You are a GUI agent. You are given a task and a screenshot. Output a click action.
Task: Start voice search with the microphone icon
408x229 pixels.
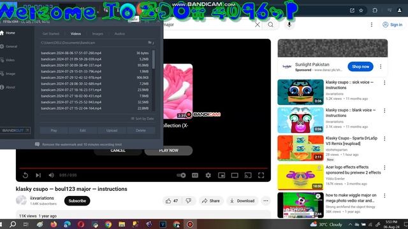point(289,25)
